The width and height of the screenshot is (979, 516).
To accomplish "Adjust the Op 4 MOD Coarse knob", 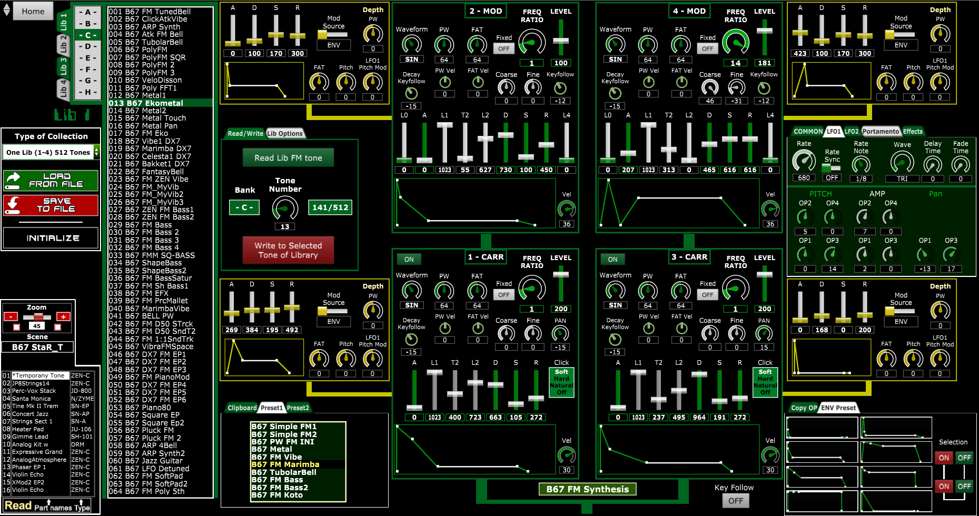I will pos(710,88).
